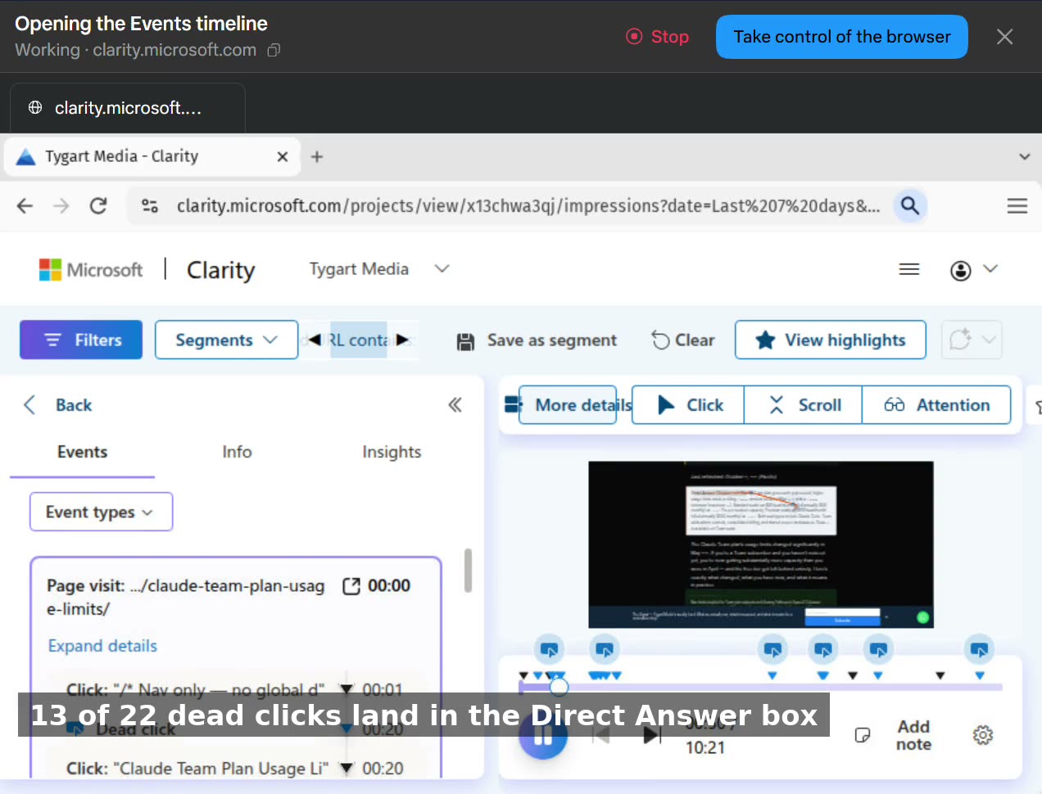Stop the running browser agent
The width and height of the screenshot is (1042, 794).
pos(657,37)
